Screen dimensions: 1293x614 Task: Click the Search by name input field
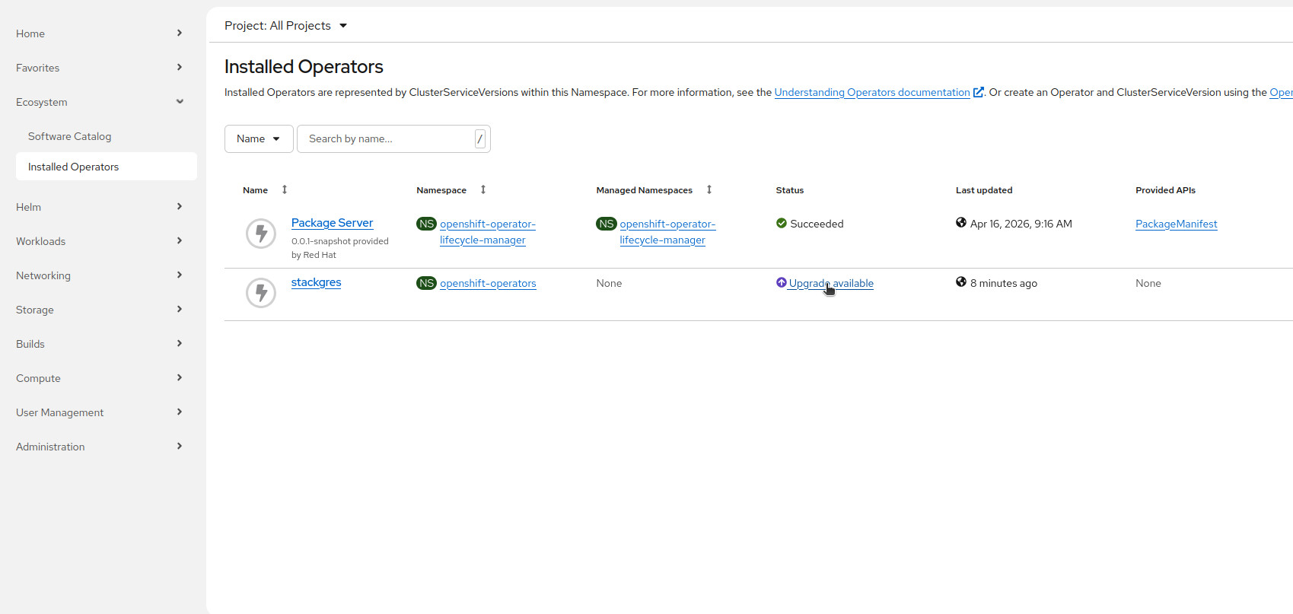tap(393, 138)
